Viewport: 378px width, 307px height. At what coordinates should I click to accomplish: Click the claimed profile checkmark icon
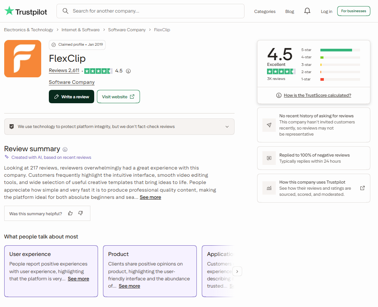point(54,45)
